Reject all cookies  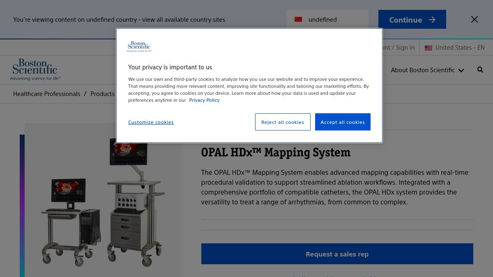click(283, 122)
